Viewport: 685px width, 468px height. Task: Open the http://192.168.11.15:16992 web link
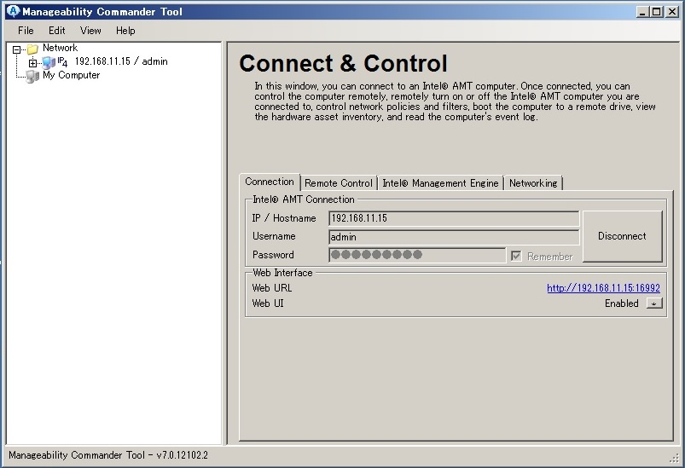pos(603,288)
